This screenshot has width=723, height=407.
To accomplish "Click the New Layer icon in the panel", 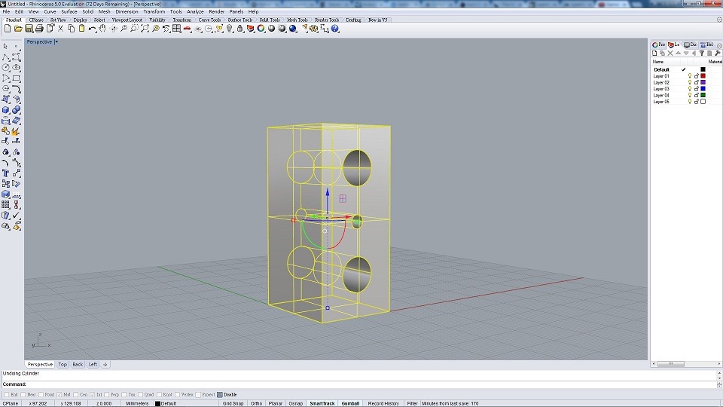I will (654, 54).
